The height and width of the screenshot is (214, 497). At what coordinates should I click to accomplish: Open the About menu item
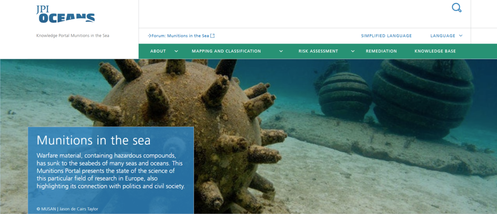pos(158,51)
